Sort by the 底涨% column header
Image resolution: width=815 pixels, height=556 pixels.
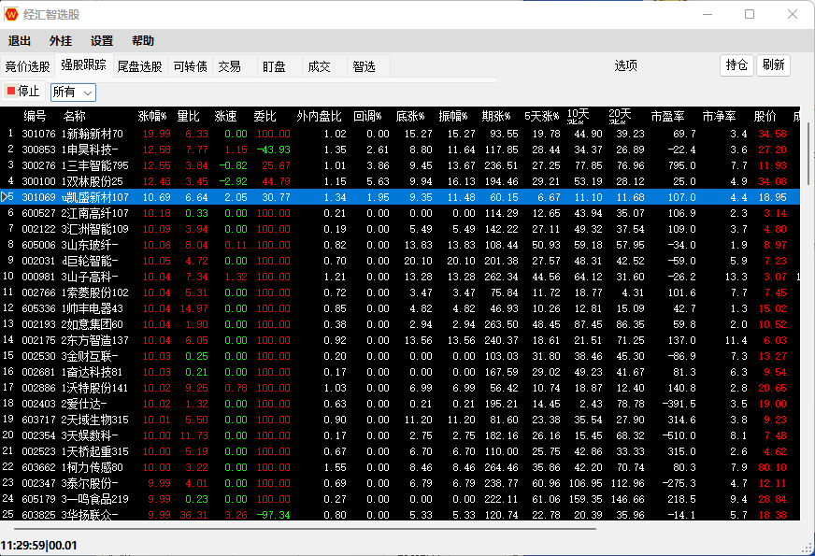point(410,116)
